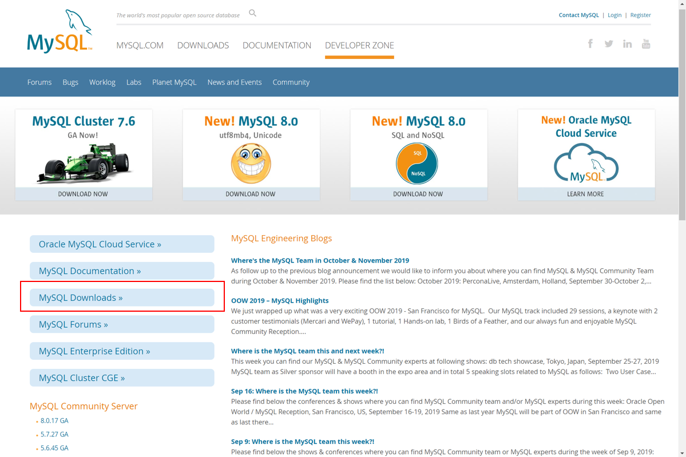Open the OOW 2019 – MySQL Highlights post
Screen dimensions: 686x457
(x=280, y=300)
